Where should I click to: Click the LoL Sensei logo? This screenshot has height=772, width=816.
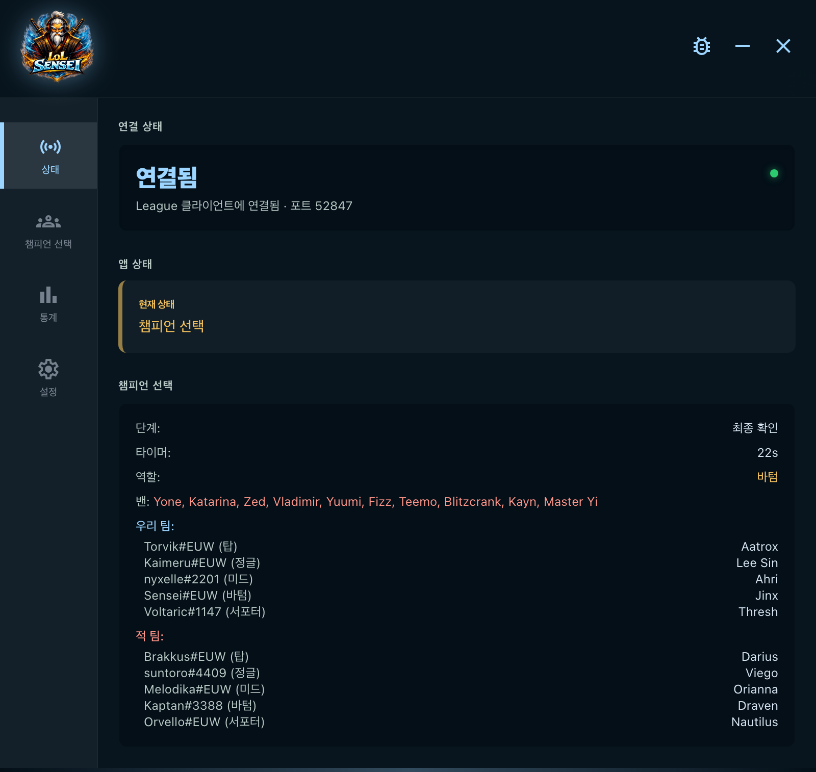click(57, 46)
